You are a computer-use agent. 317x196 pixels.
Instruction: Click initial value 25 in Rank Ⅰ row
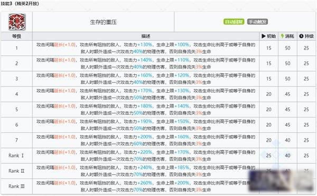[269, 155]
